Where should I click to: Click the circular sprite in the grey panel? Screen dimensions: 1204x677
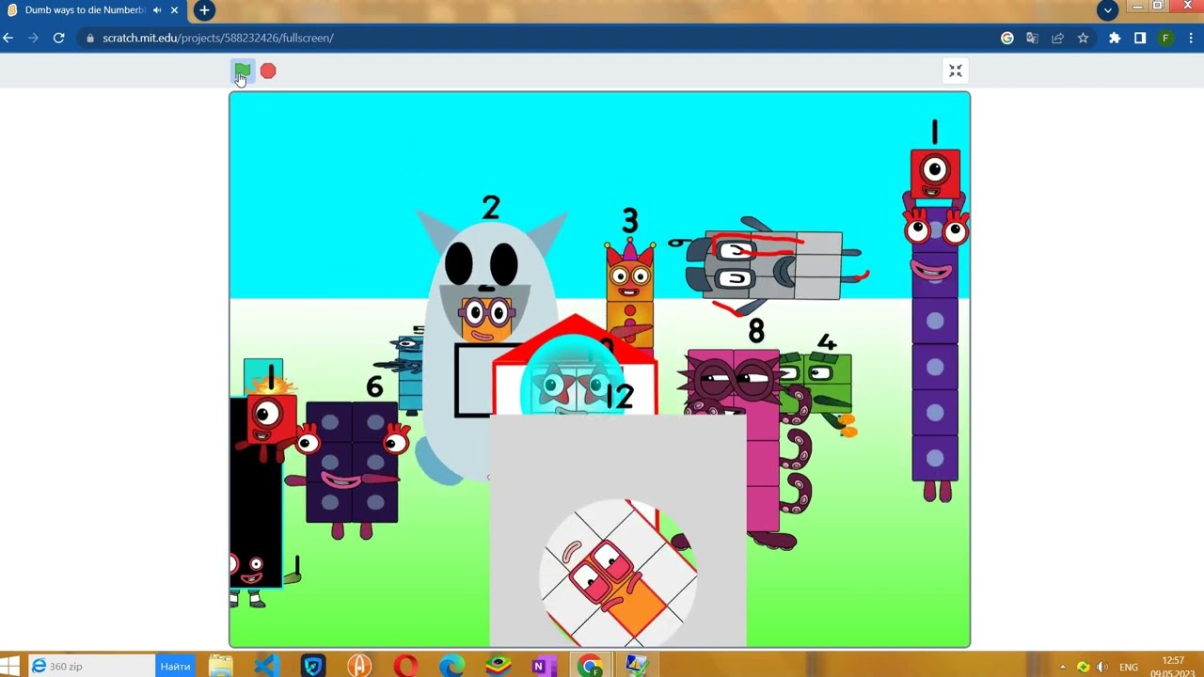click(618, 574)
